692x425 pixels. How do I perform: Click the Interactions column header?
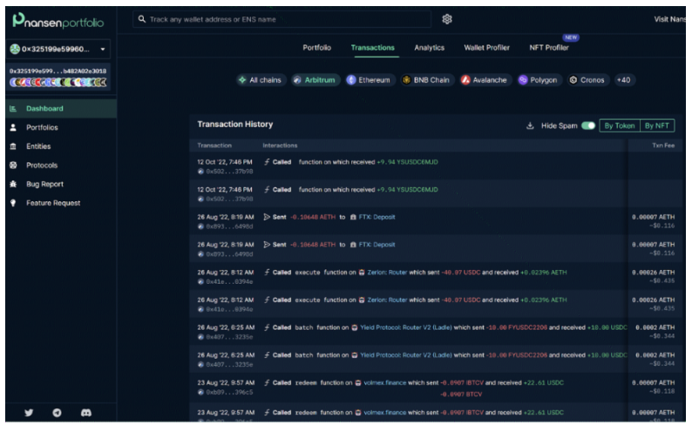280,145
